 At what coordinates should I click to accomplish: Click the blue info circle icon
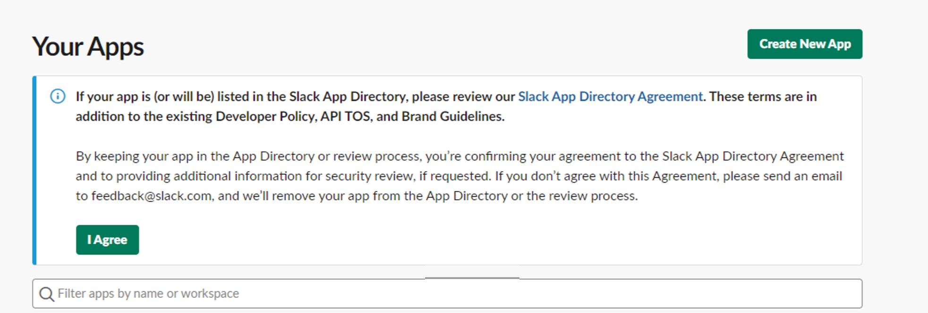58,97
